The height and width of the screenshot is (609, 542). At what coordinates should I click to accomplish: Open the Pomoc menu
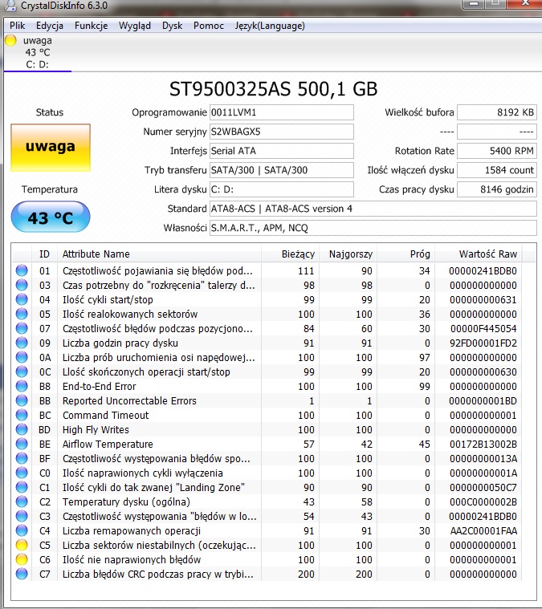tap(209, 26)
